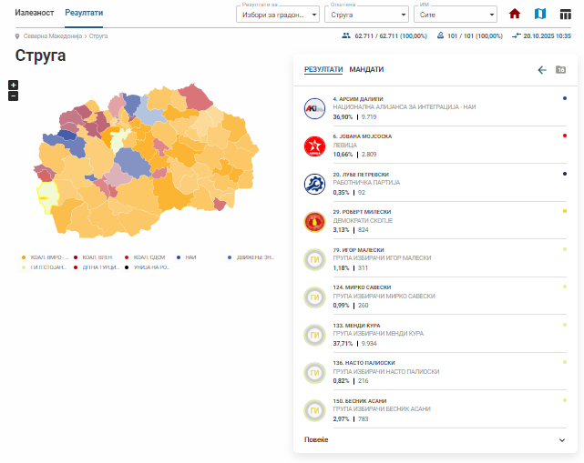Click the highlighted Струга municipality on map

(45, 194)
